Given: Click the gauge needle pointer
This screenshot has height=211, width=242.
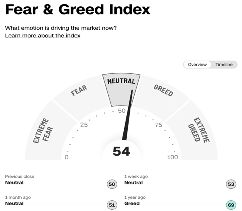Looking at the screenshot, I should (x=128, y=115).
